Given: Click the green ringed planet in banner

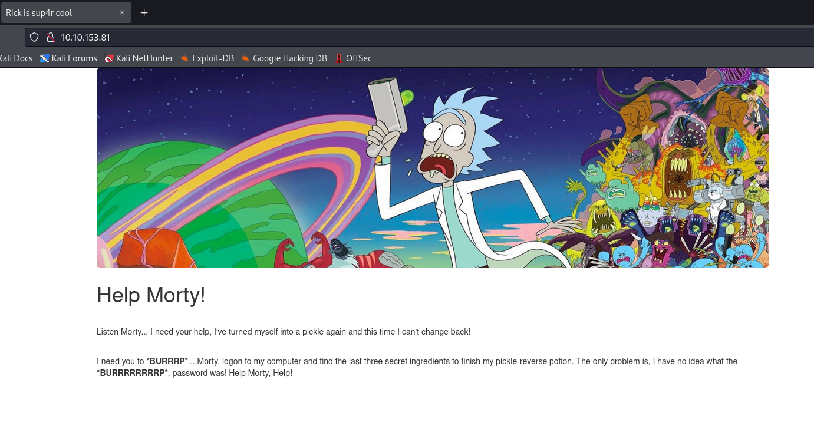Looking at the screenshot, I should pyautogui.click(x=177, y=194).
